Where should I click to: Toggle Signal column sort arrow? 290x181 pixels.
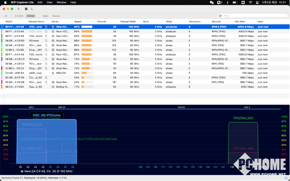pos(92,22)
